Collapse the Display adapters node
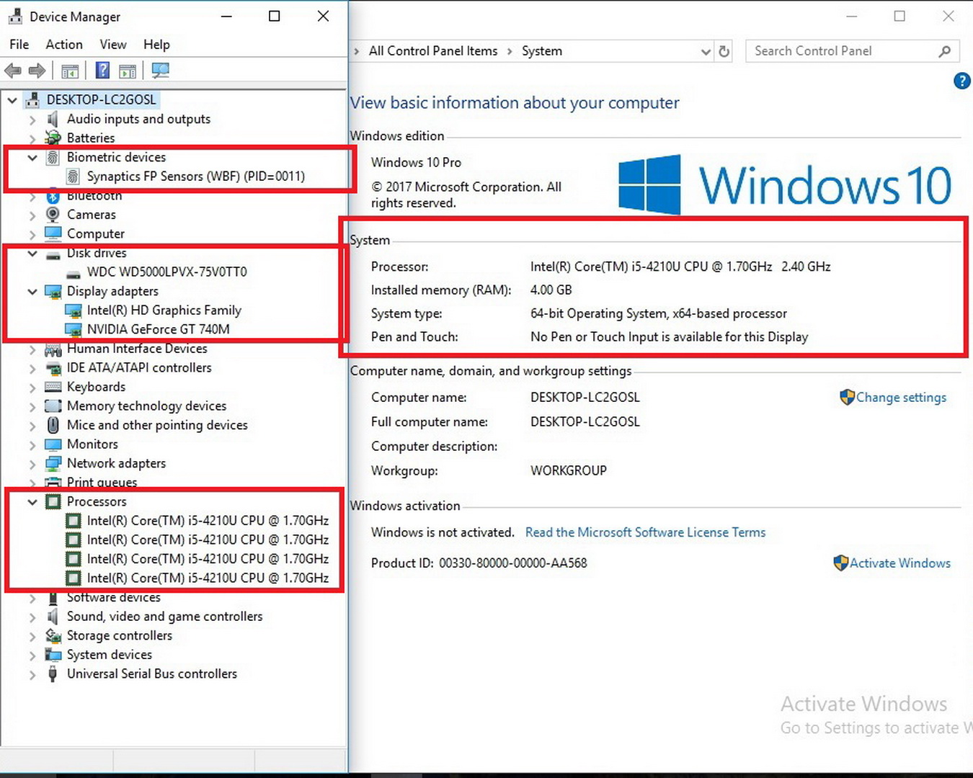The width and height of the screenshot is (973, 778). 32,291
